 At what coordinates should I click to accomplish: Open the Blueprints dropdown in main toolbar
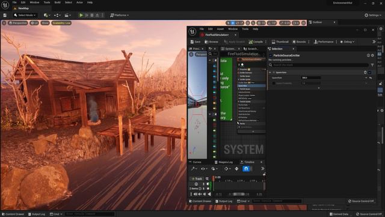[57, 15]
